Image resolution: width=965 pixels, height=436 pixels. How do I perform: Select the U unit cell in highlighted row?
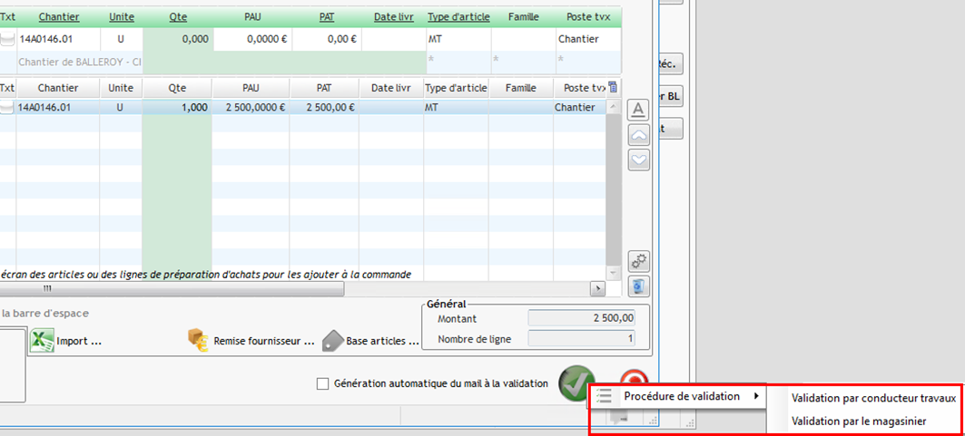121,108
